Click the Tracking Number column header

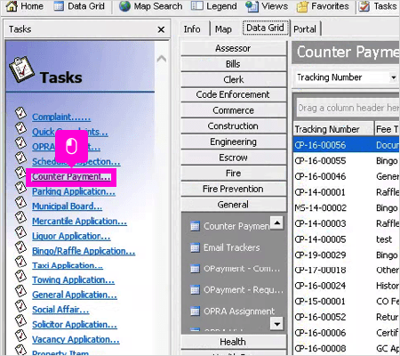click(333, 129)
